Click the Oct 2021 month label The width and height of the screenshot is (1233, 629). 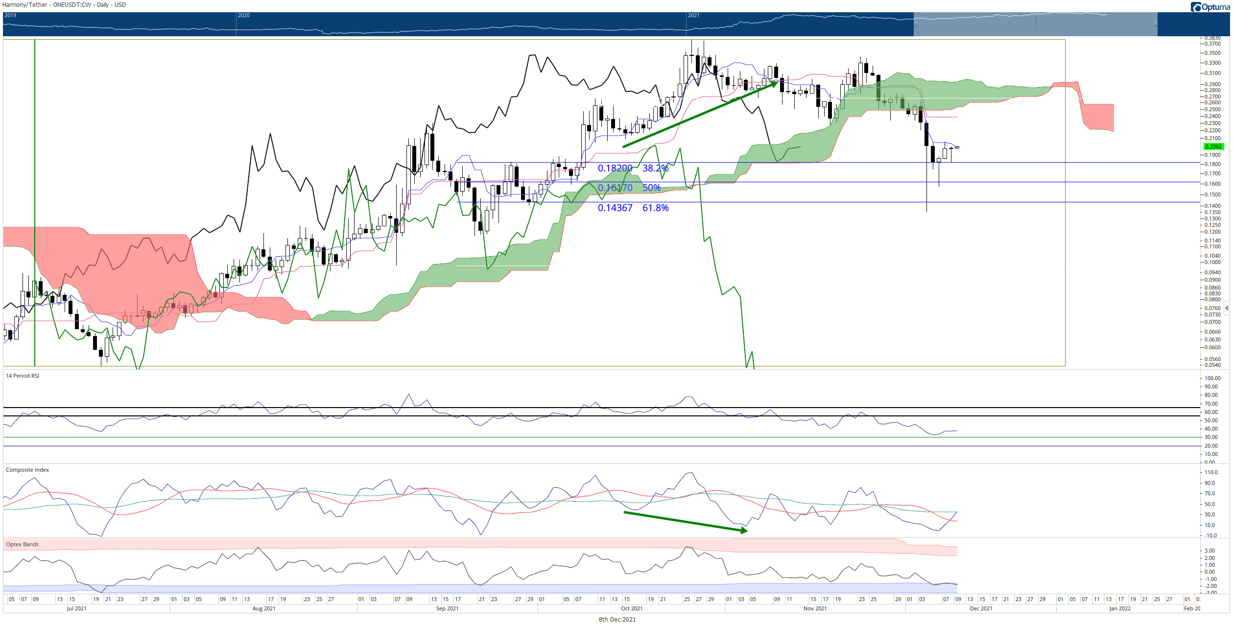[632, 608]
